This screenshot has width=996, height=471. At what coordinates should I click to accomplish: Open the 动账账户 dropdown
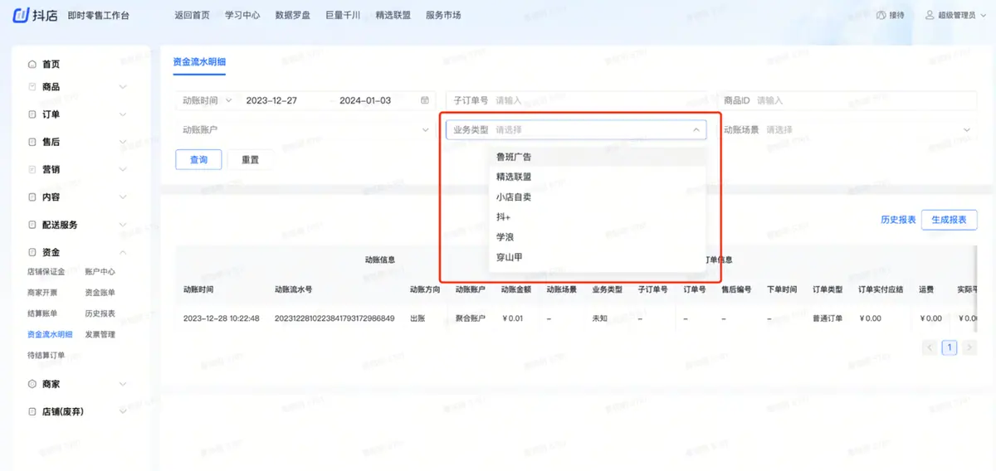(x=305, y=129)
